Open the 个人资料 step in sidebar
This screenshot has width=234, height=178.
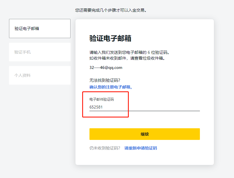coord(40,75)
